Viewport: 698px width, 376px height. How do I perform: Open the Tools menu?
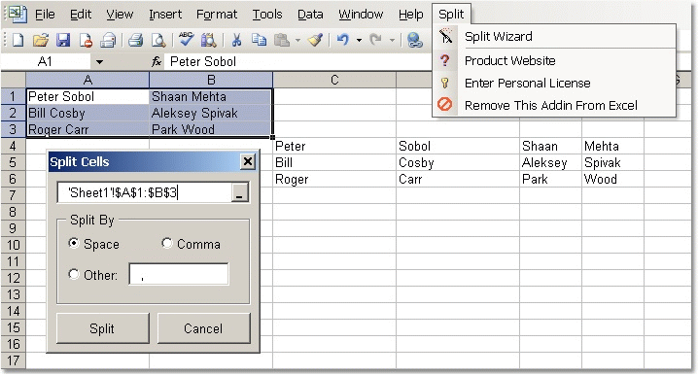(x=267, y=15)
